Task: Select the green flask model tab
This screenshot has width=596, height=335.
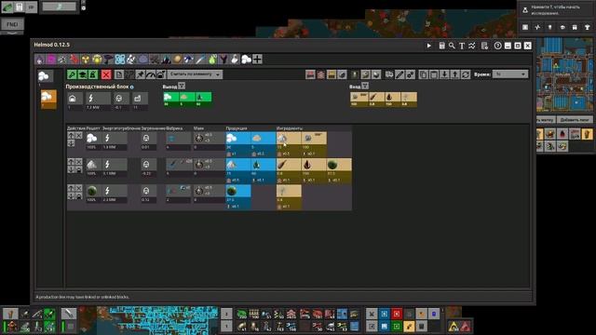Action: click(x=212, y=60)
